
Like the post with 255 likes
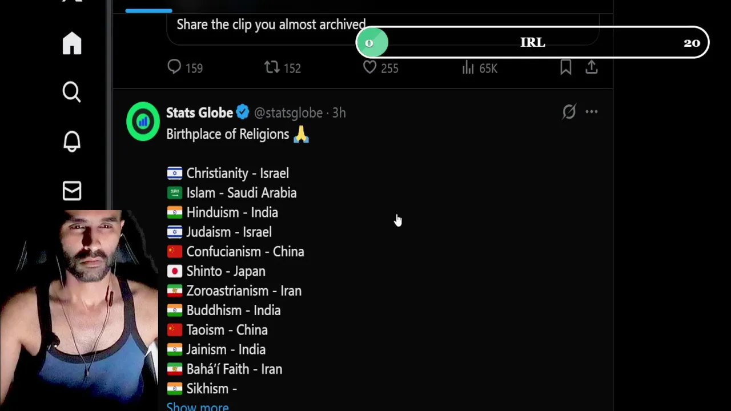[370, 67]
